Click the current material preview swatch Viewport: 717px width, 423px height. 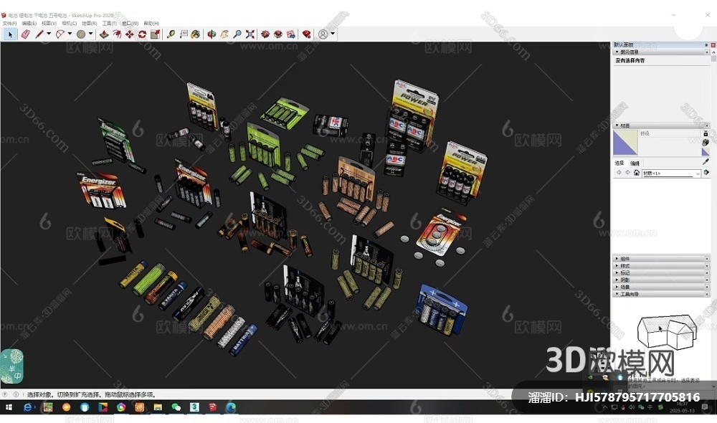(625, 143)
